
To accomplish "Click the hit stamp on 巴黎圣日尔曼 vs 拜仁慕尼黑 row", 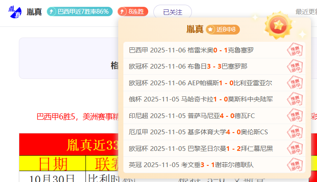I will pos(295,148).
